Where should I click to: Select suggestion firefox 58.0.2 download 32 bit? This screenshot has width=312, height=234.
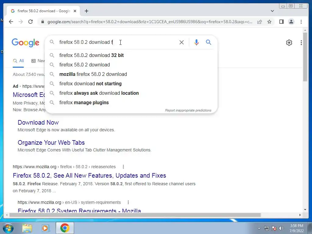pos(131,55)
